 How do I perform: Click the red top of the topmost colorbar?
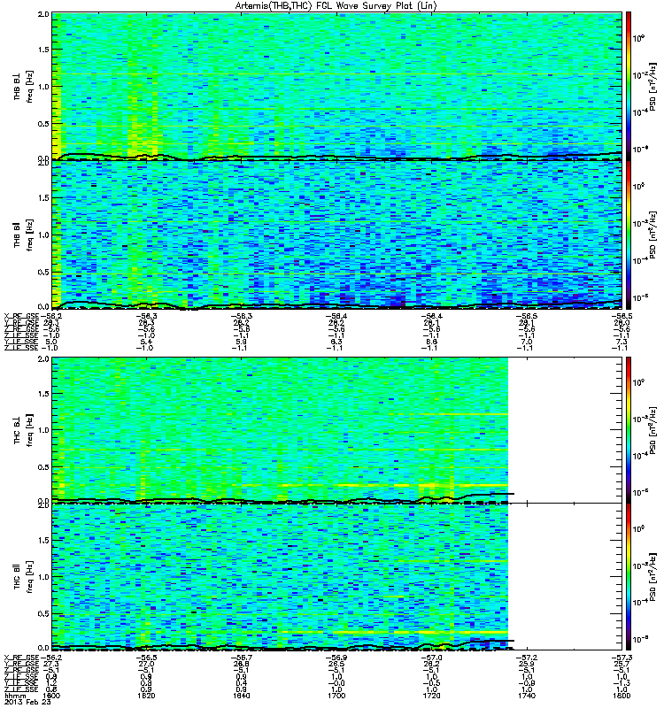point(629,18)
